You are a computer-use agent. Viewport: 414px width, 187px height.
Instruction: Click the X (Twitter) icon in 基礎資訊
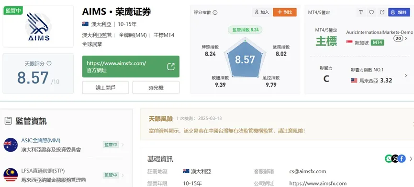[x=395, y=158]
